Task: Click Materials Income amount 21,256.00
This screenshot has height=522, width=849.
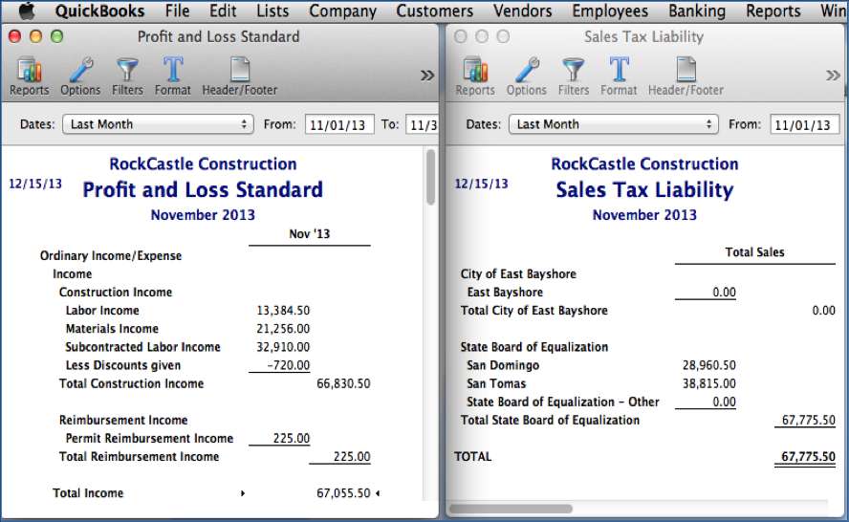Action: tap(283, 329)
